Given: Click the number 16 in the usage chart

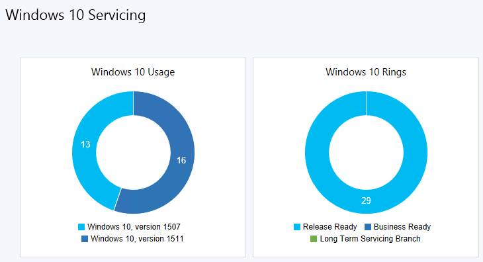Looking at the screenshot, I should click(181, 160).
